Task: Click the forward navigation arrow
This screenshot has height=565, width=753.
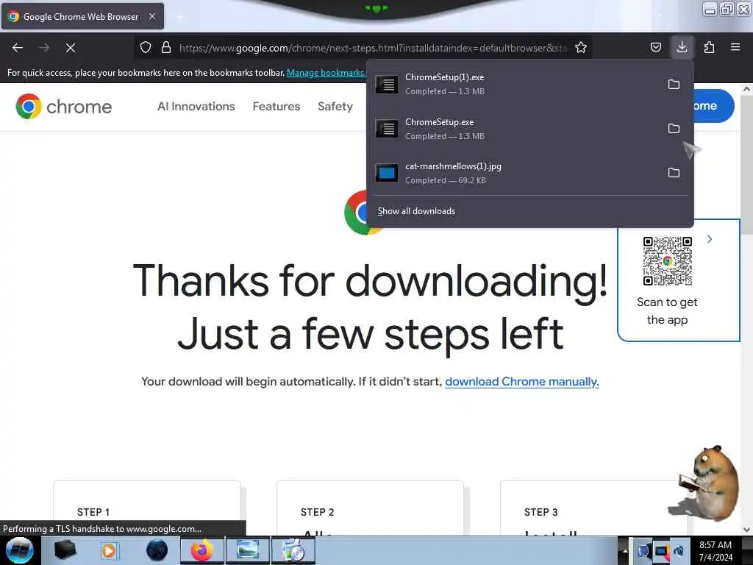Action: tap(44, 48)
